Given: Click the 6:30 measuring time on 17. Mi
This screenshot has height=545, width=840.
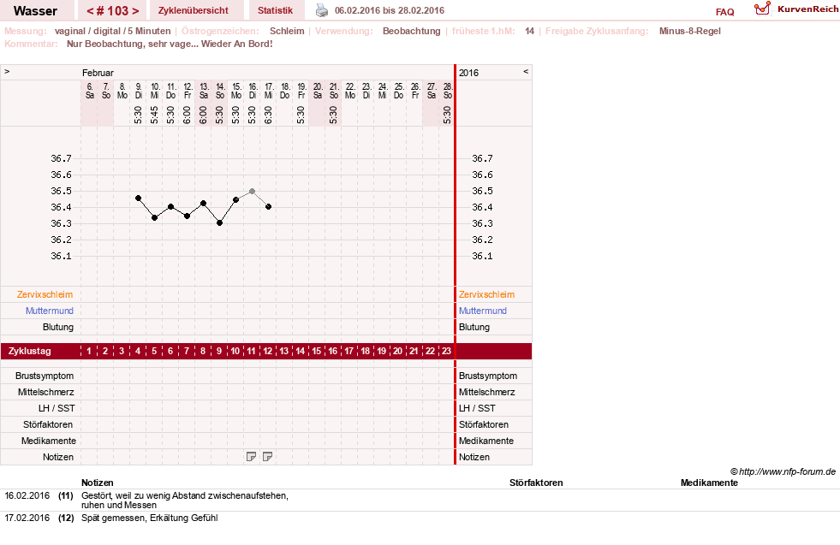Looking at the screenshot, I should (x=268, y=115).
